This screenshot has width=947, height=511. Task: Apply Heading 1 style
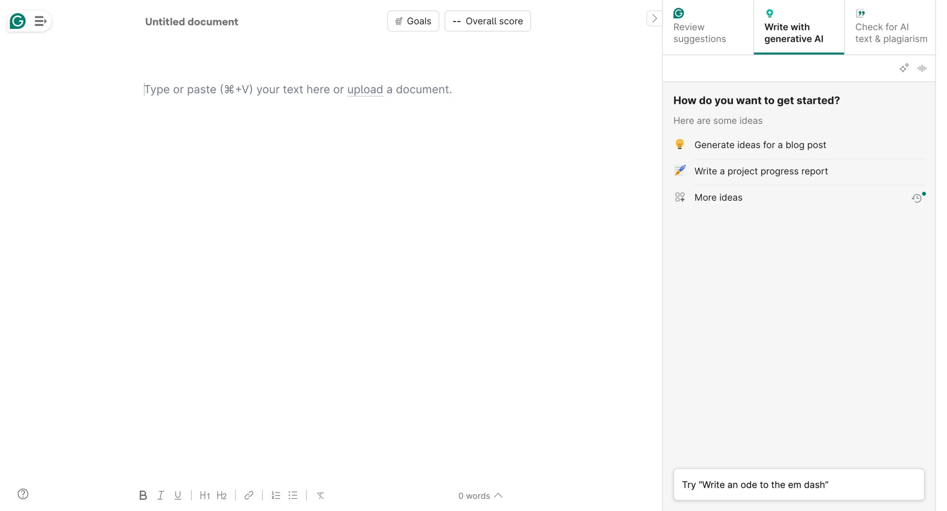pos(205,495)
